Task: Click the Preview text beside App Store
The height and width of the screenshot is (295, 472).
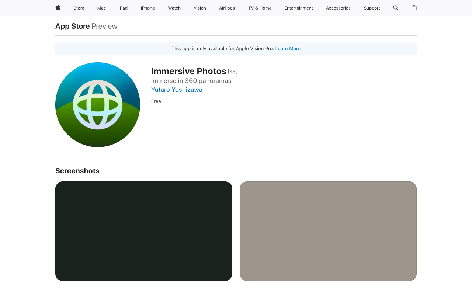Action: click(104, 26)
